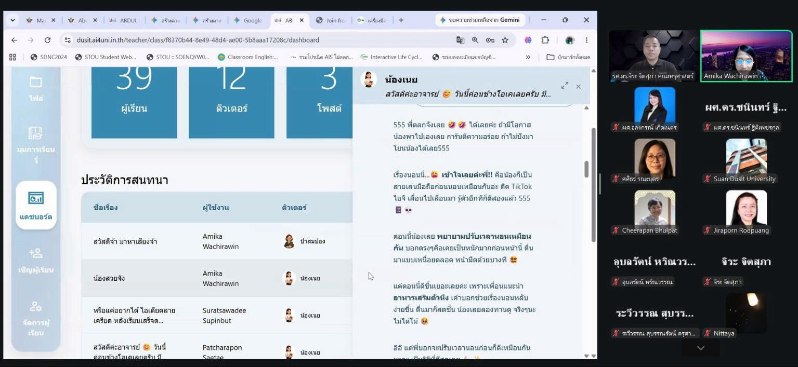
Task: Open the Chrome apps grid in bookmarks bar
Action: (13, 57)
